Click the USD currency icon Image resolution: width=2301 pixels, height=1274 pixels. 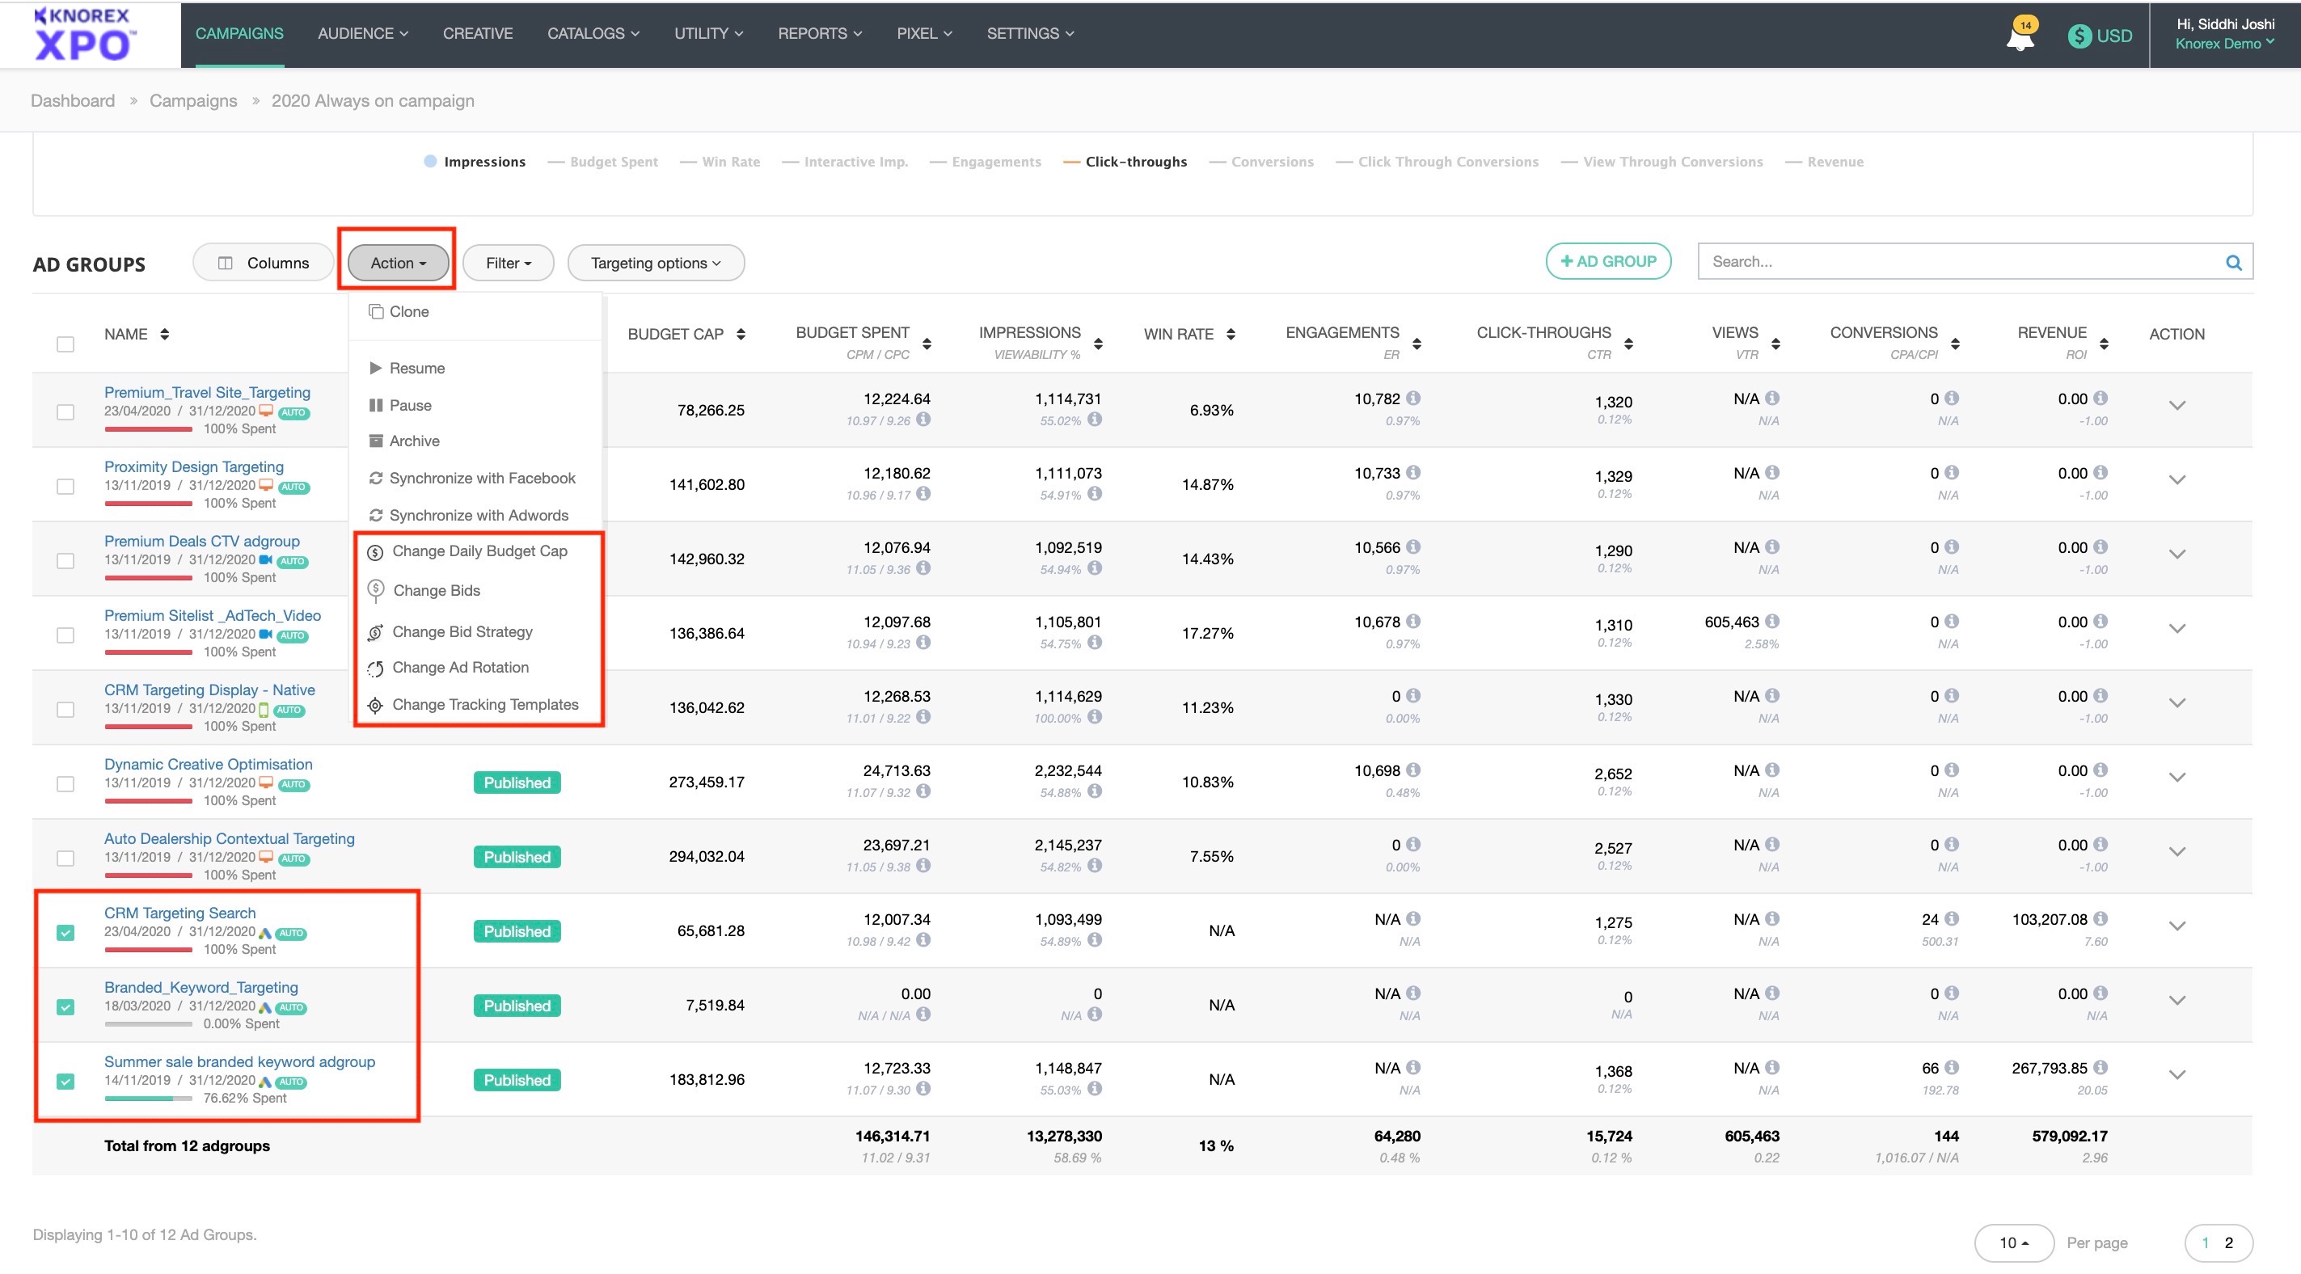[x=2079, y=36]
